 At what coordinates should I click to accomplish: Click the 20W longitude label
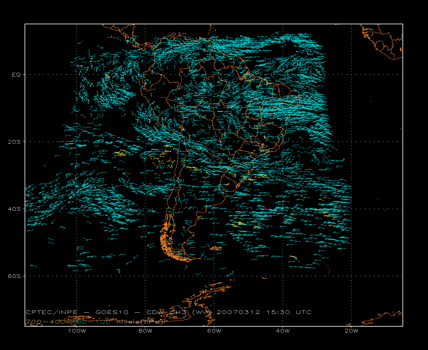tap(351, 331)
